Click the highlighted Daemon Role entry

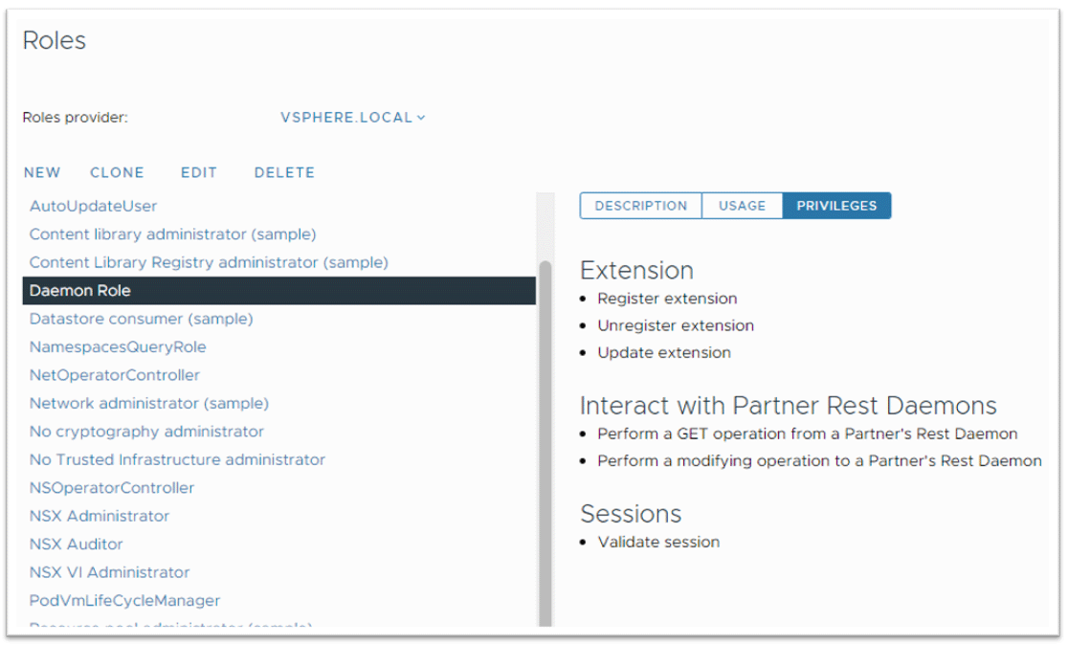[x=80, y=291]
